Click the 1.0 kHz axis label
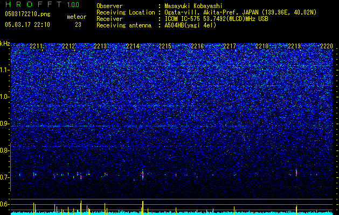This screenshot has height=215, width=339. pos(5,97)
